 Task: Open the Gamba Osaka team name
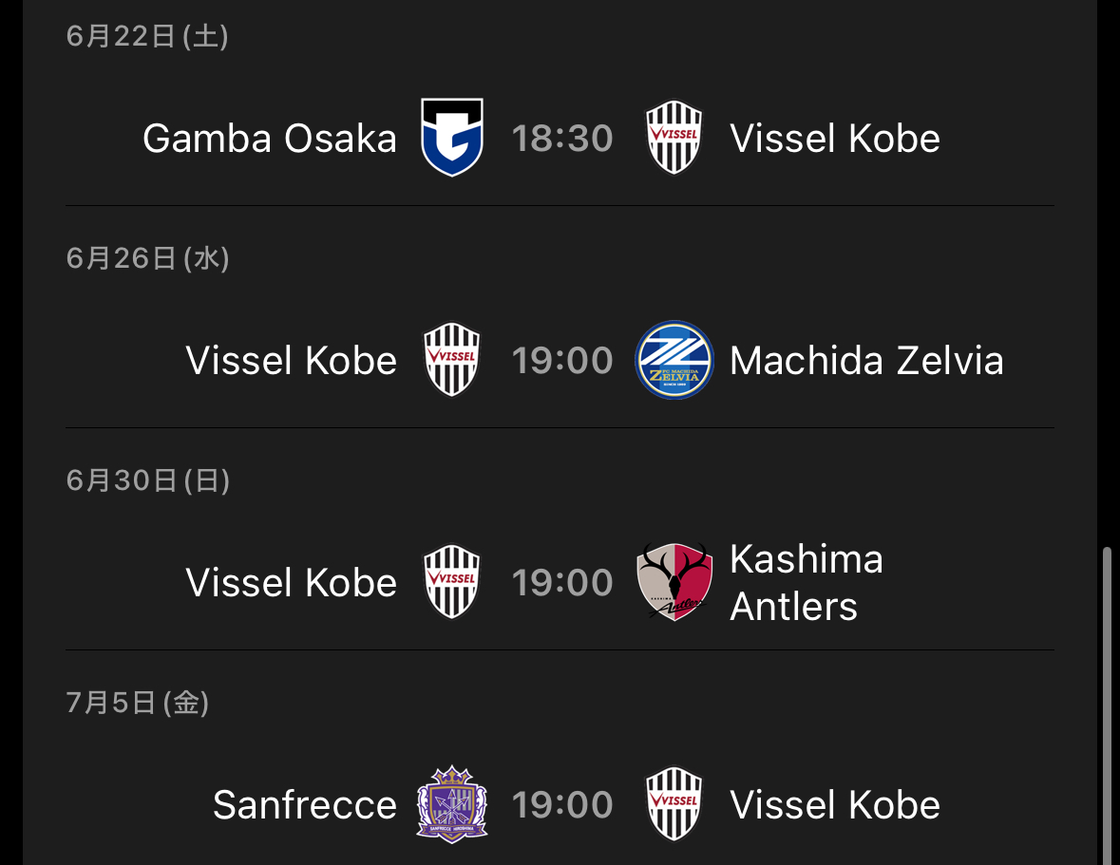pos(269,138)
